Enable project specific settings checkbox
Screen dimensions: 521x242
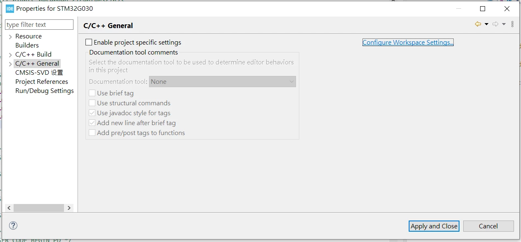[89, 42]
